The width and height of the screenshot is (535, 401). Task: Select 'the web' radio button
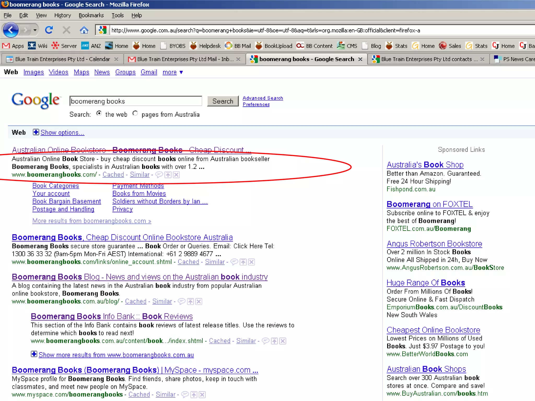click(99, 114)
